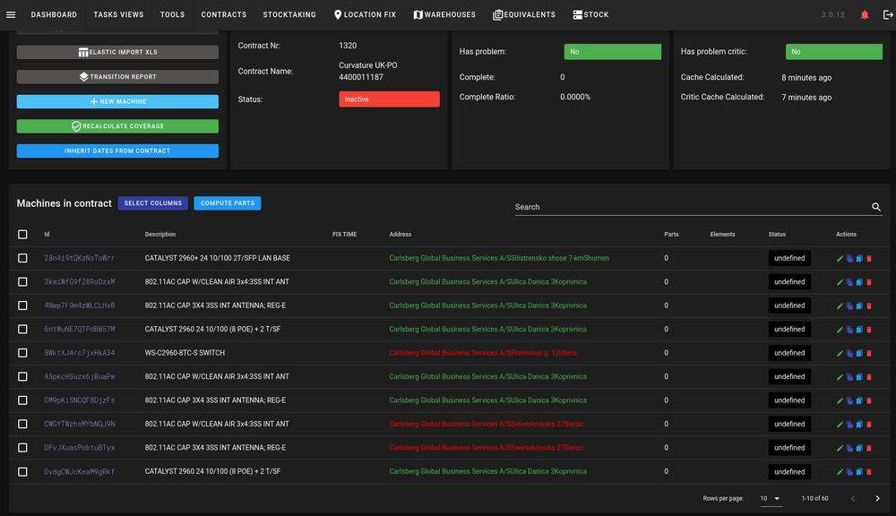Open the Tools menu in top navigation

[172, 15]
